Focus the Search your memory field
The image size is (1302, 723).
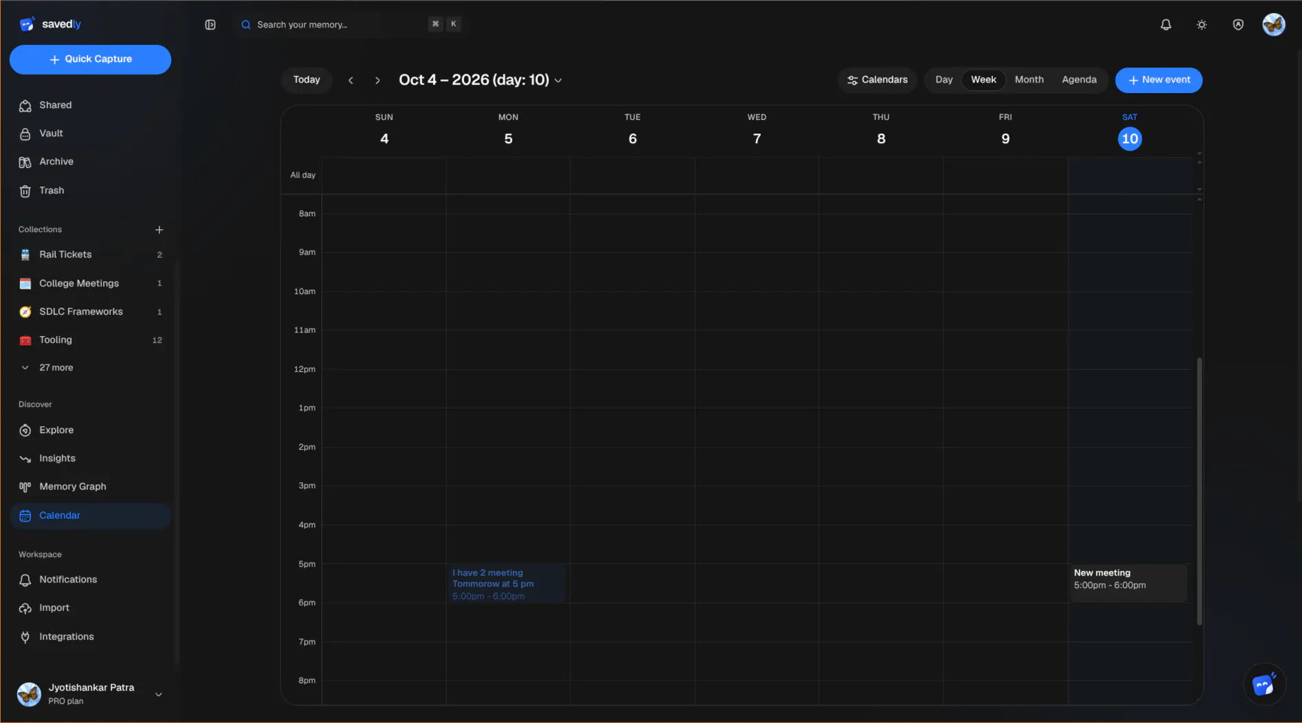[x=350, y=25]
